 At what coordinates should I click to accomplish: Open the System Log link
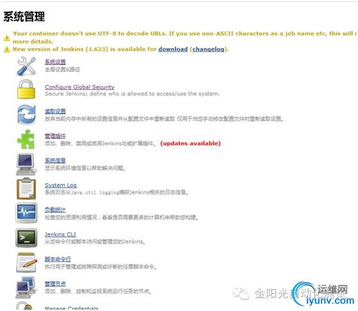coord(61,185)
